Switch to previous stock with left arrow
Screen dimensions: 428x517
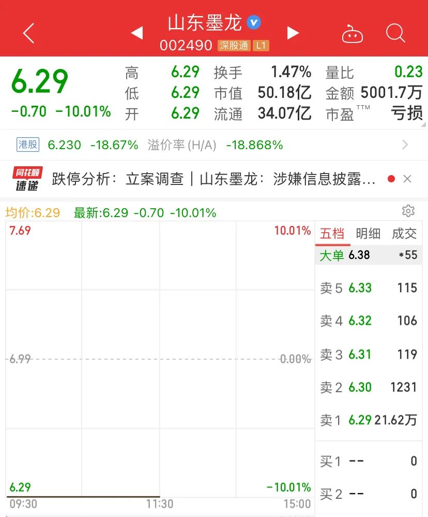click(x=137, y=32)
